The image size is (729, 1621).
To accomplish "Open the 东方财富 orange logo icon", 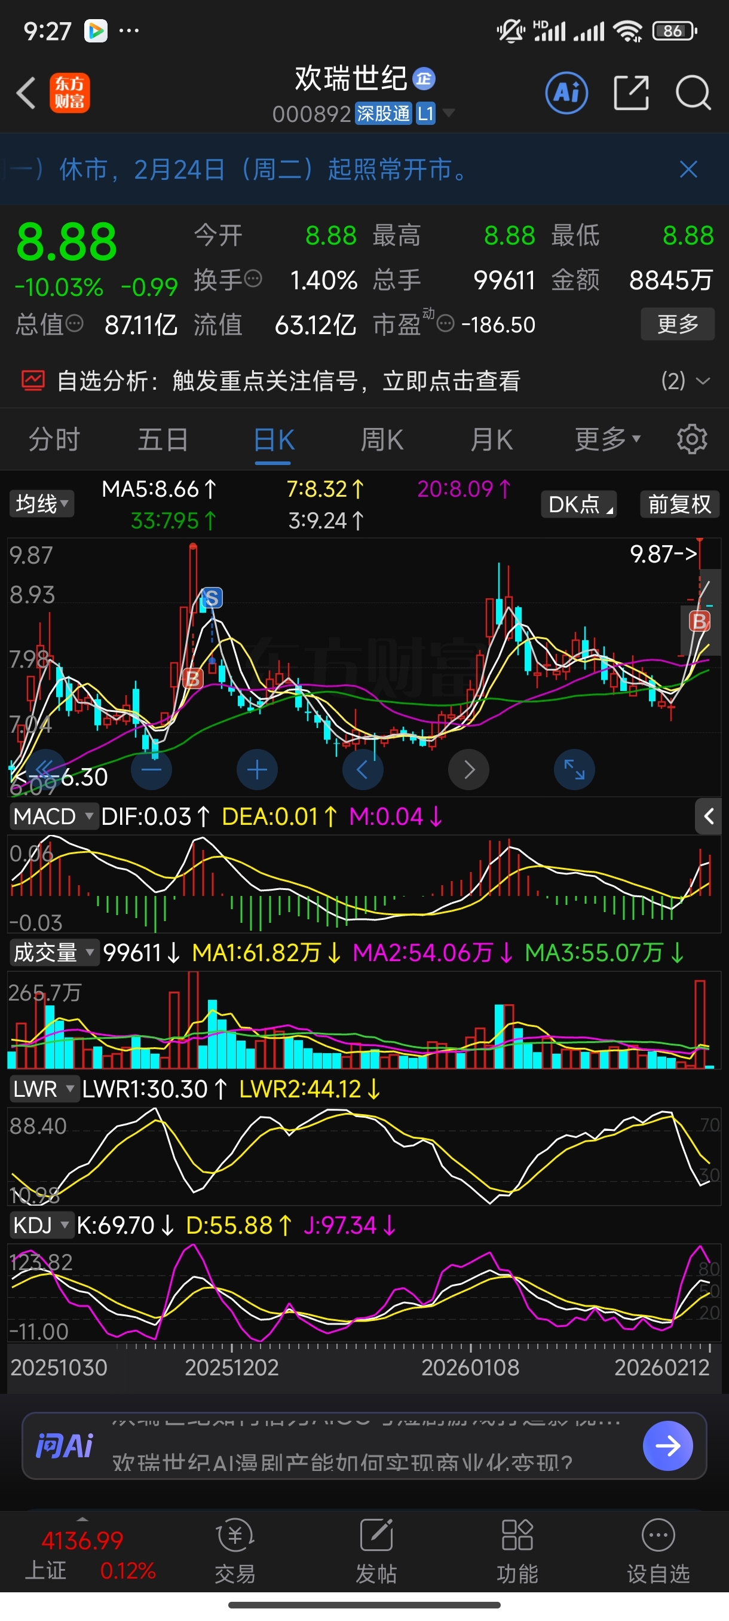I will (70, 93).
